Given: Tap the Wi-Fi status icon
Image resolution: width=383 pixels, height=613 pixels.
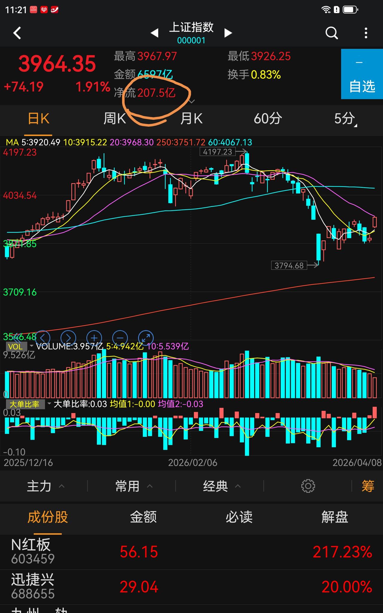Looking at the screenshot, I should tap(326, 10).
